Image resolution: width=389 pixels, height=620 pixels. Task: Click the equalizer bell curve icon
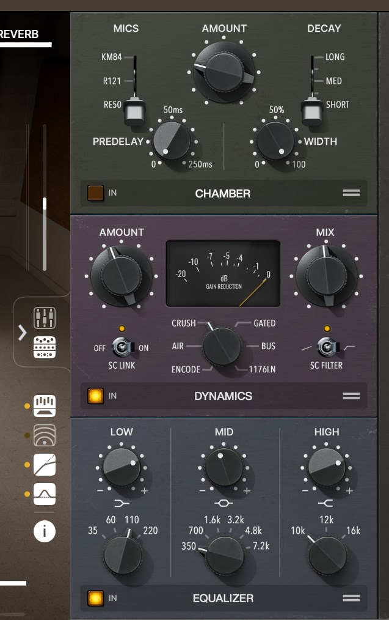click(x=45, y=493)
